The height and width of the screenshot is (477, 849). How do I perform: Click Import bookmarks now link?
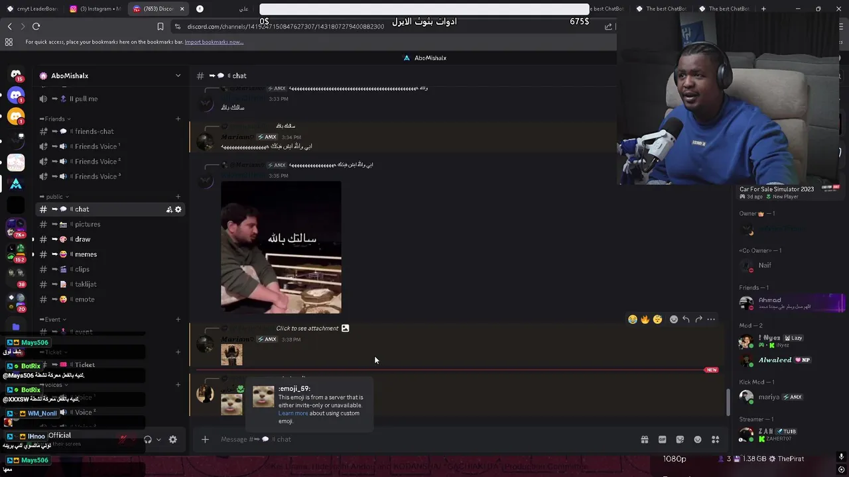pyautogui.click(x=214, y=42)
